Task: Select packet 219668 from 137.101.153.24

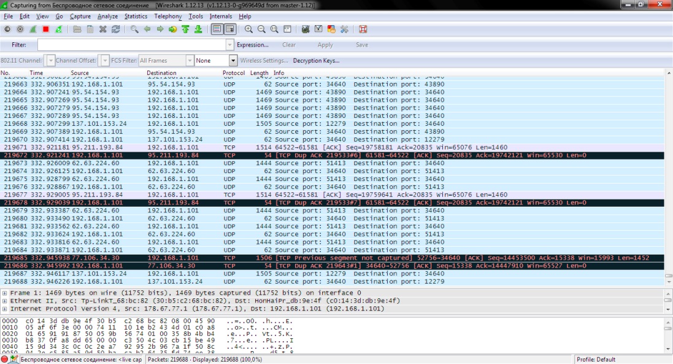Action: click(333, 123)
